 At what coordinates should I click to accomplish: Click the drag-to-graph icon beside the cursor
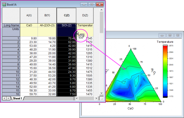coord(81,36)
